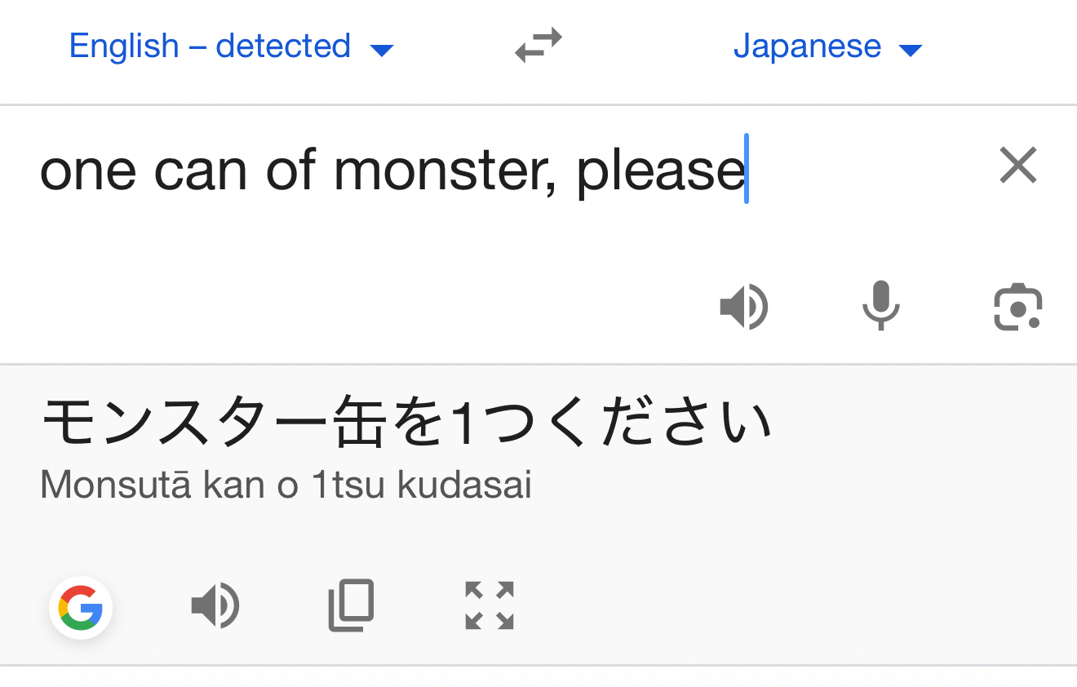1077x687 pixels.
Task: Open the Japanese target language selector
Action: pyautogui.click(x=807, y=46)
